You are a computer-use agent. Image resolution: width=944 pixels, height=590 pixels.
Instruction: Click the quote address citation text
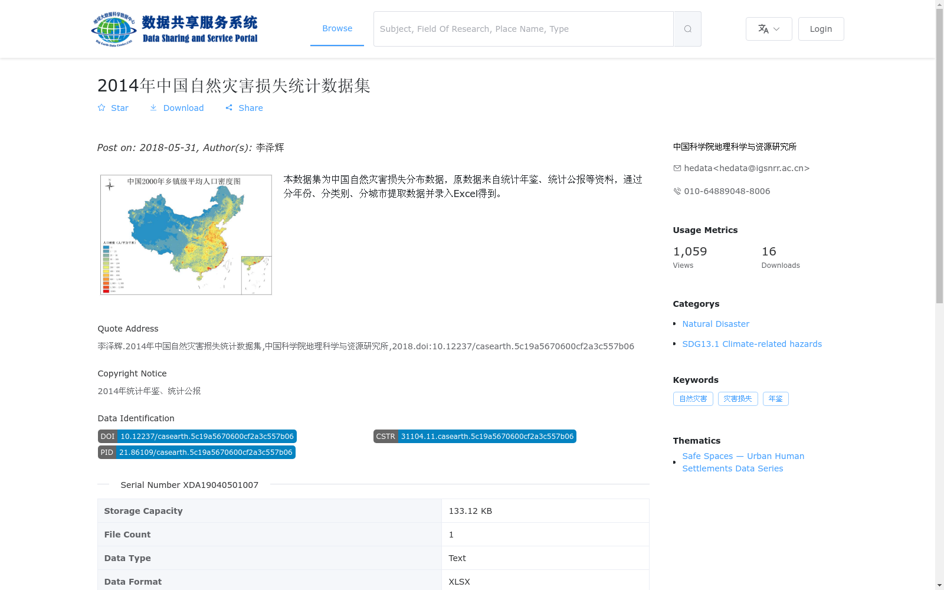366,346
